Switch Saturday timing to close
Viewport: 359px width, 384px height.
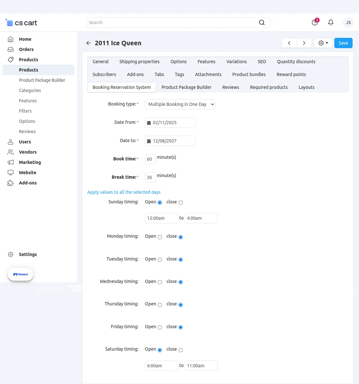pyautogui.click(x=180, y=350)
